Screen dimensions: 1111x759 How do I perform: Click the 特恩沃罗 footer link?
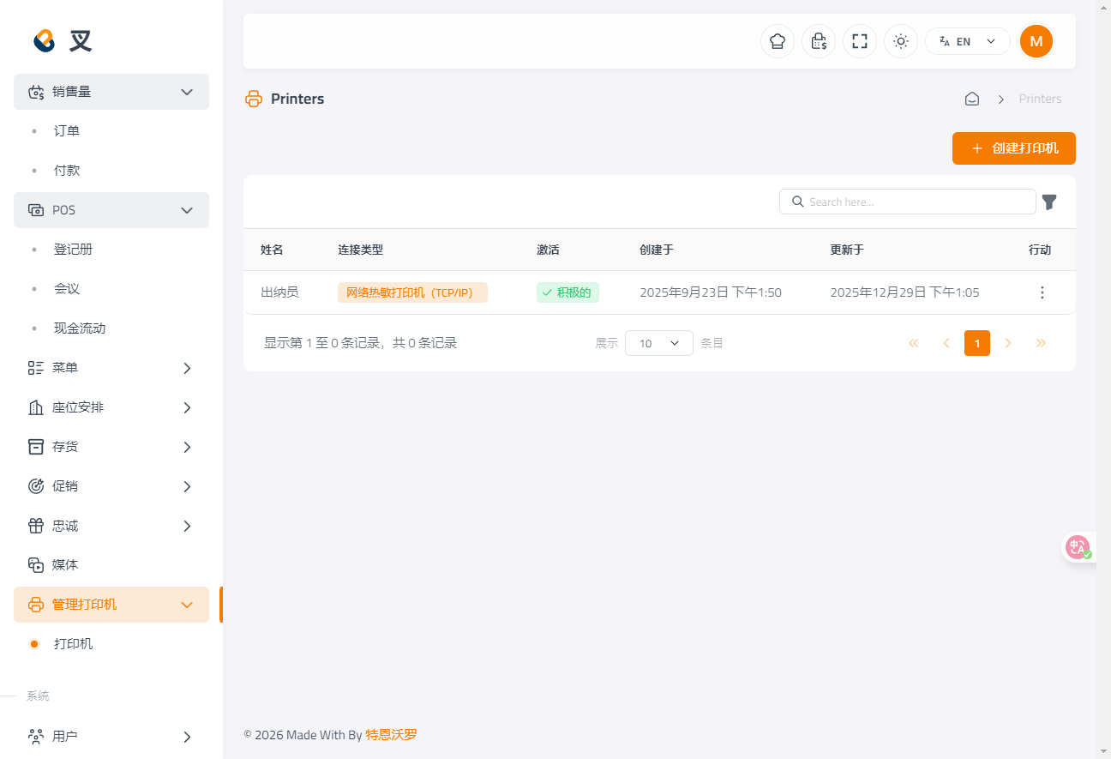tap(391, 735)
